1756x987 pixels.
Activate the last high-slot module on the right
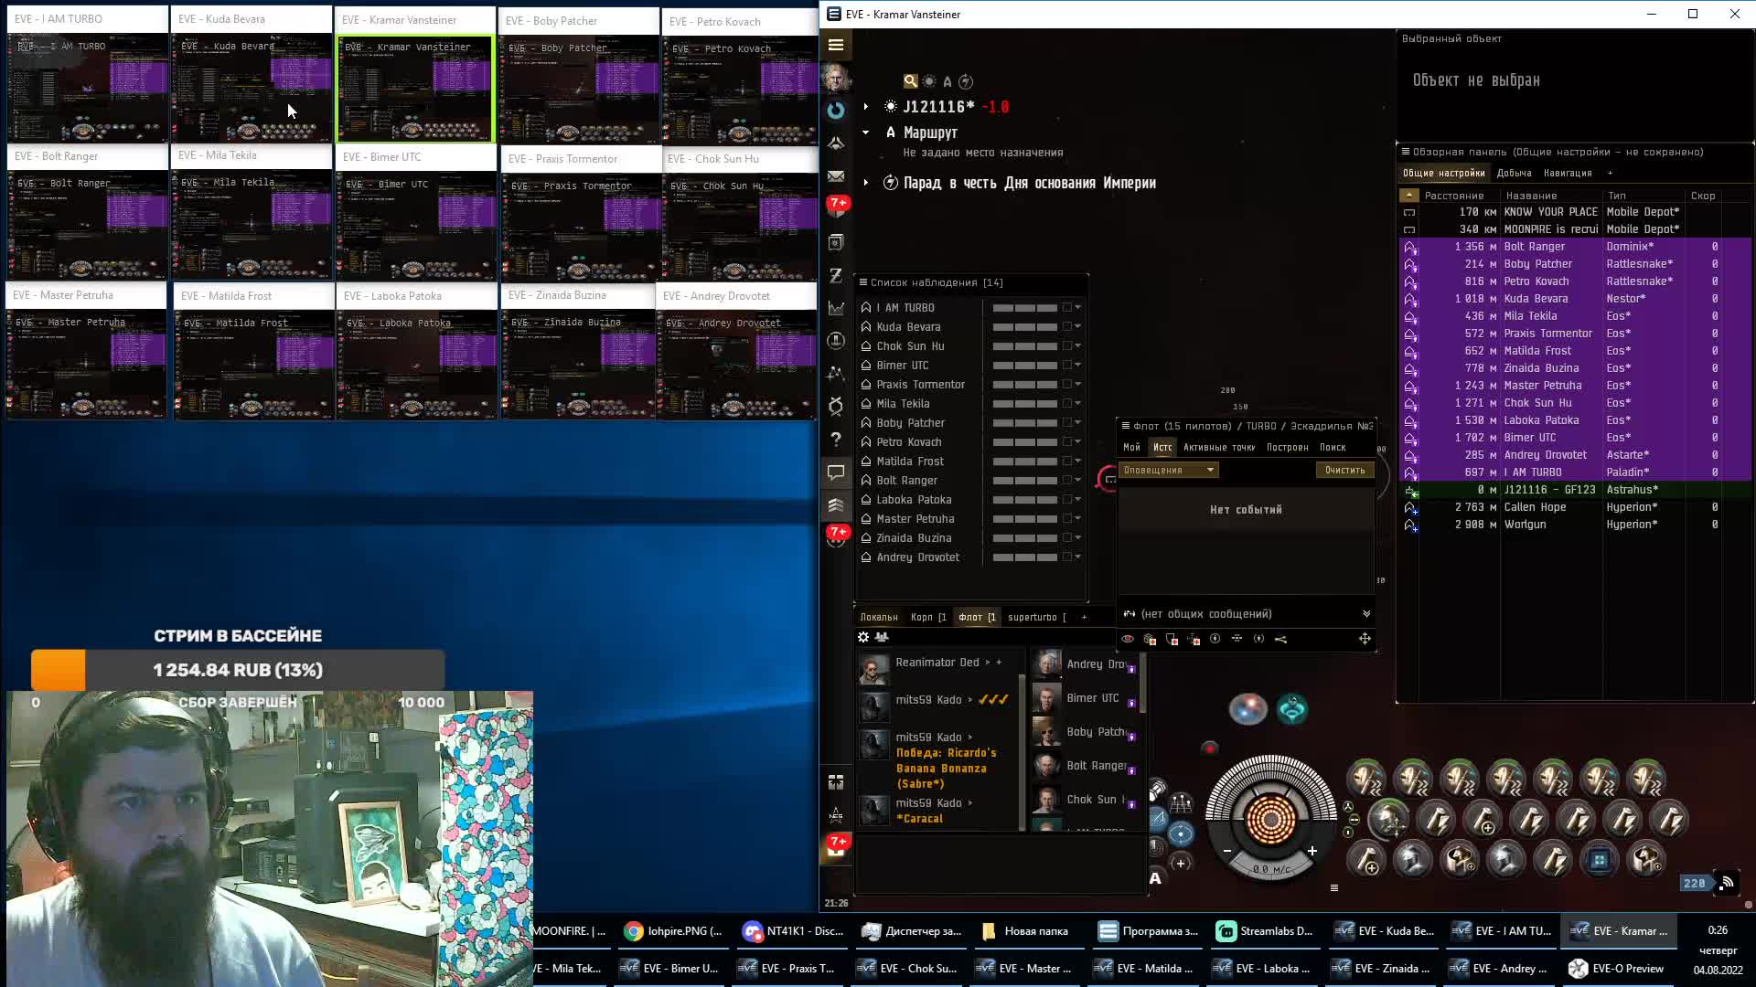click(x=1646, y=780)
